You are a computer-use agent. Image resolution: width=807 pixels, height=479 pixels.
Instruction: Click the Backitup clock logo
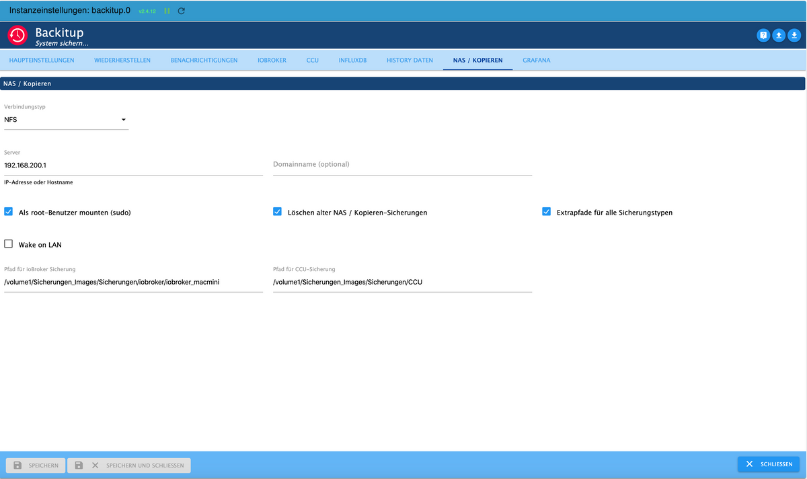click(17, 35)
